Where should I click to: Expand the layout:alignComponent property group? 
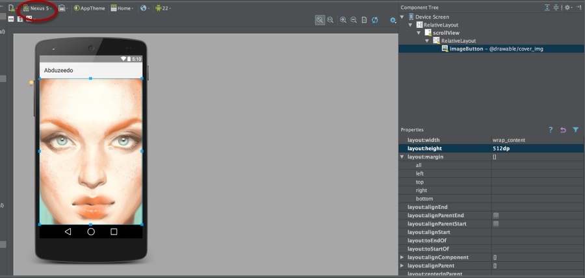point(402,257)
